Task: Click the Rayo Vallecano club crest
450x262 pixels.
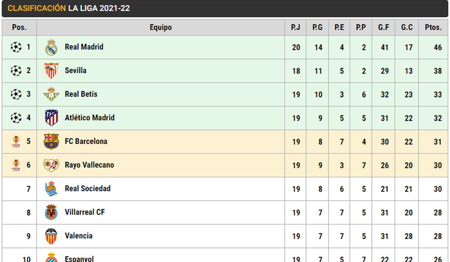Action: click(51, 165)
